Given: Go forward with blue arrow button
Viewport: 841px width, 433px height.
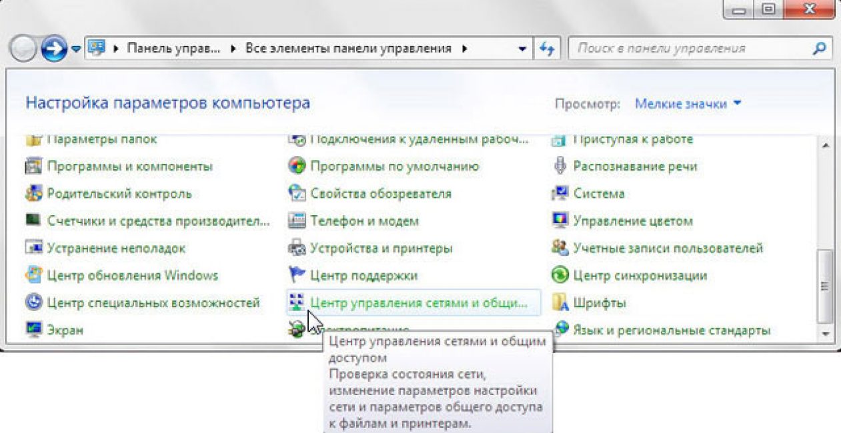Looking at the screenshot, I should pos(53,49).
